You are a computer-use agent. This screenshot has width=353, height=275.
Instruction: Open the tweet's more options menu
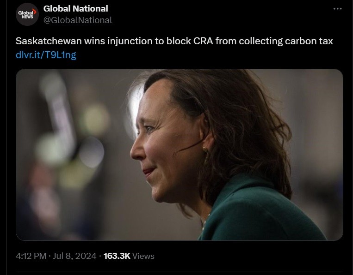click(x=337, y=9)
